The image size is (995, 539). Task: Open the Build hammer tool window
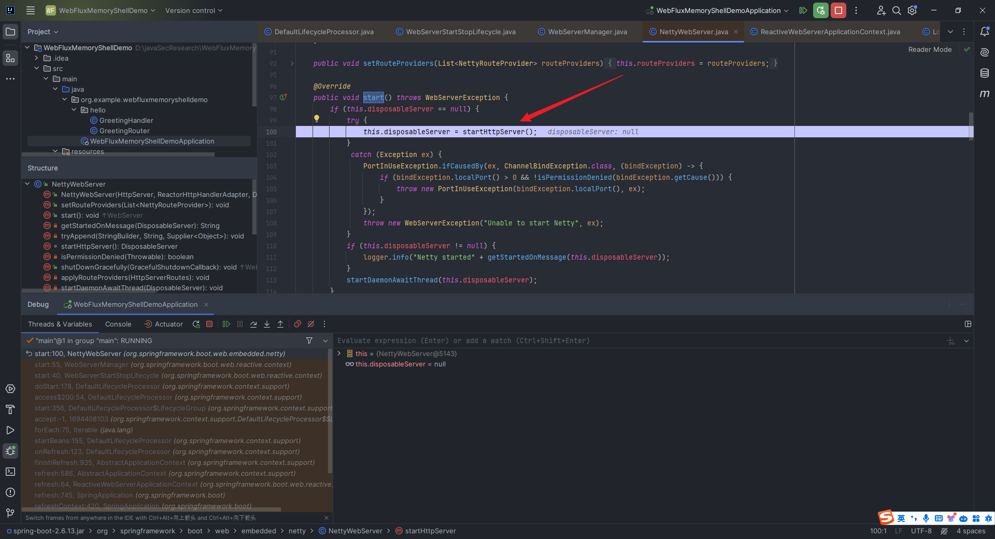(10, 409)
